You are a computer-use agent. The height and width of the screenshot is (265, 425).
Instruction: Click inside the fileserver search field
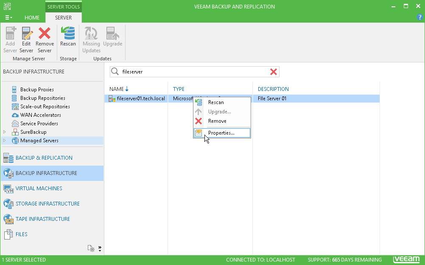tap(194, 72)
